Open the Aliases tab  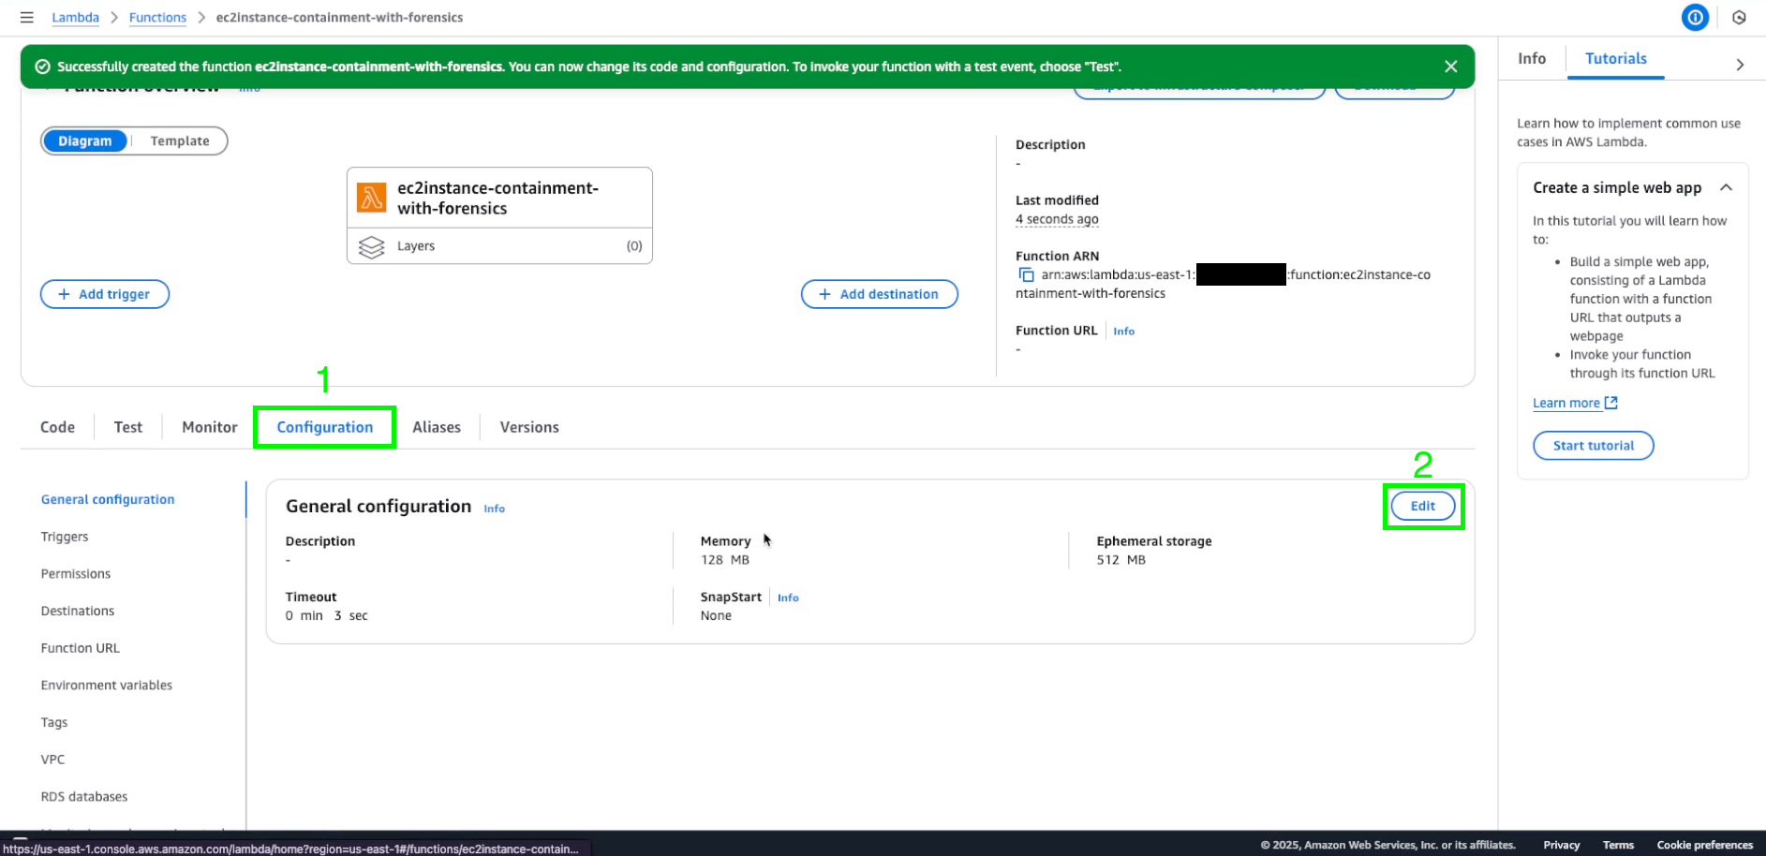[x=437, y=427]
